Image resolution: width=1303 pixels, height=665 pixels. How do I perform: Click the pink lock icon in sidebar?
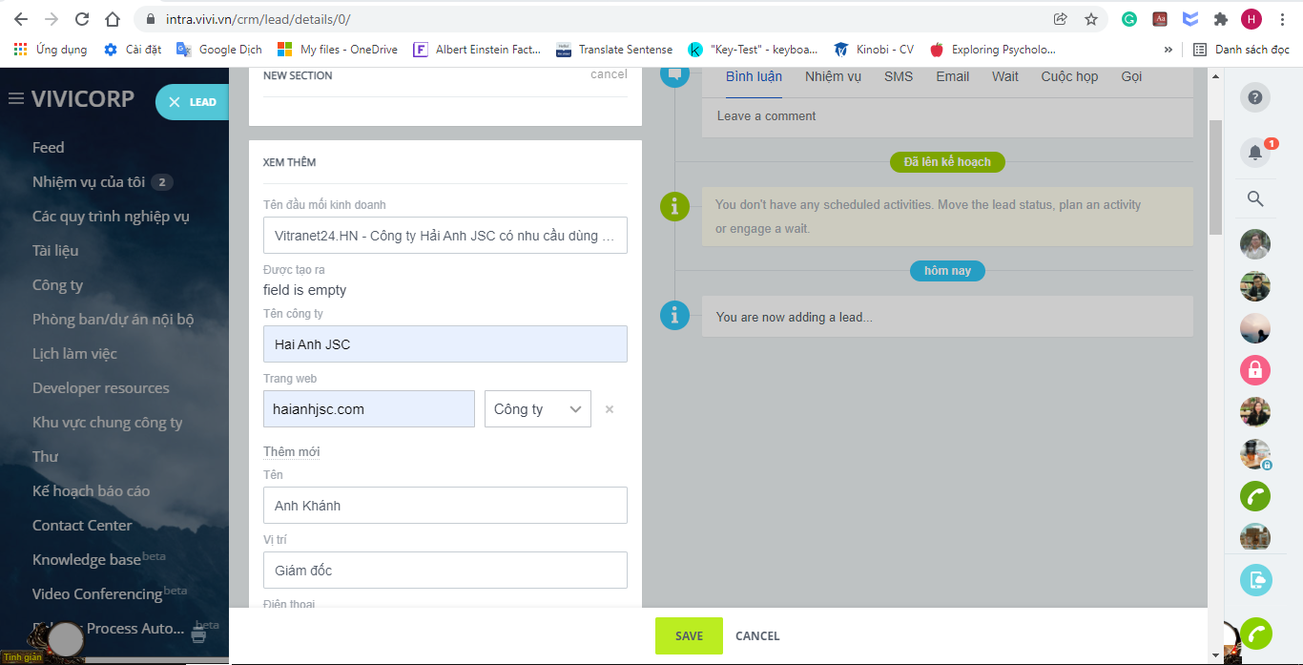pos(1255,369)
